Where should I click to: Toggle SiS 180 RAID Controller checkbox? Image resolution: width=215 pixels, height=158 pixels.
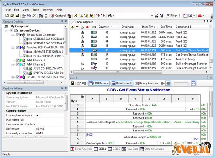[18, 35]
